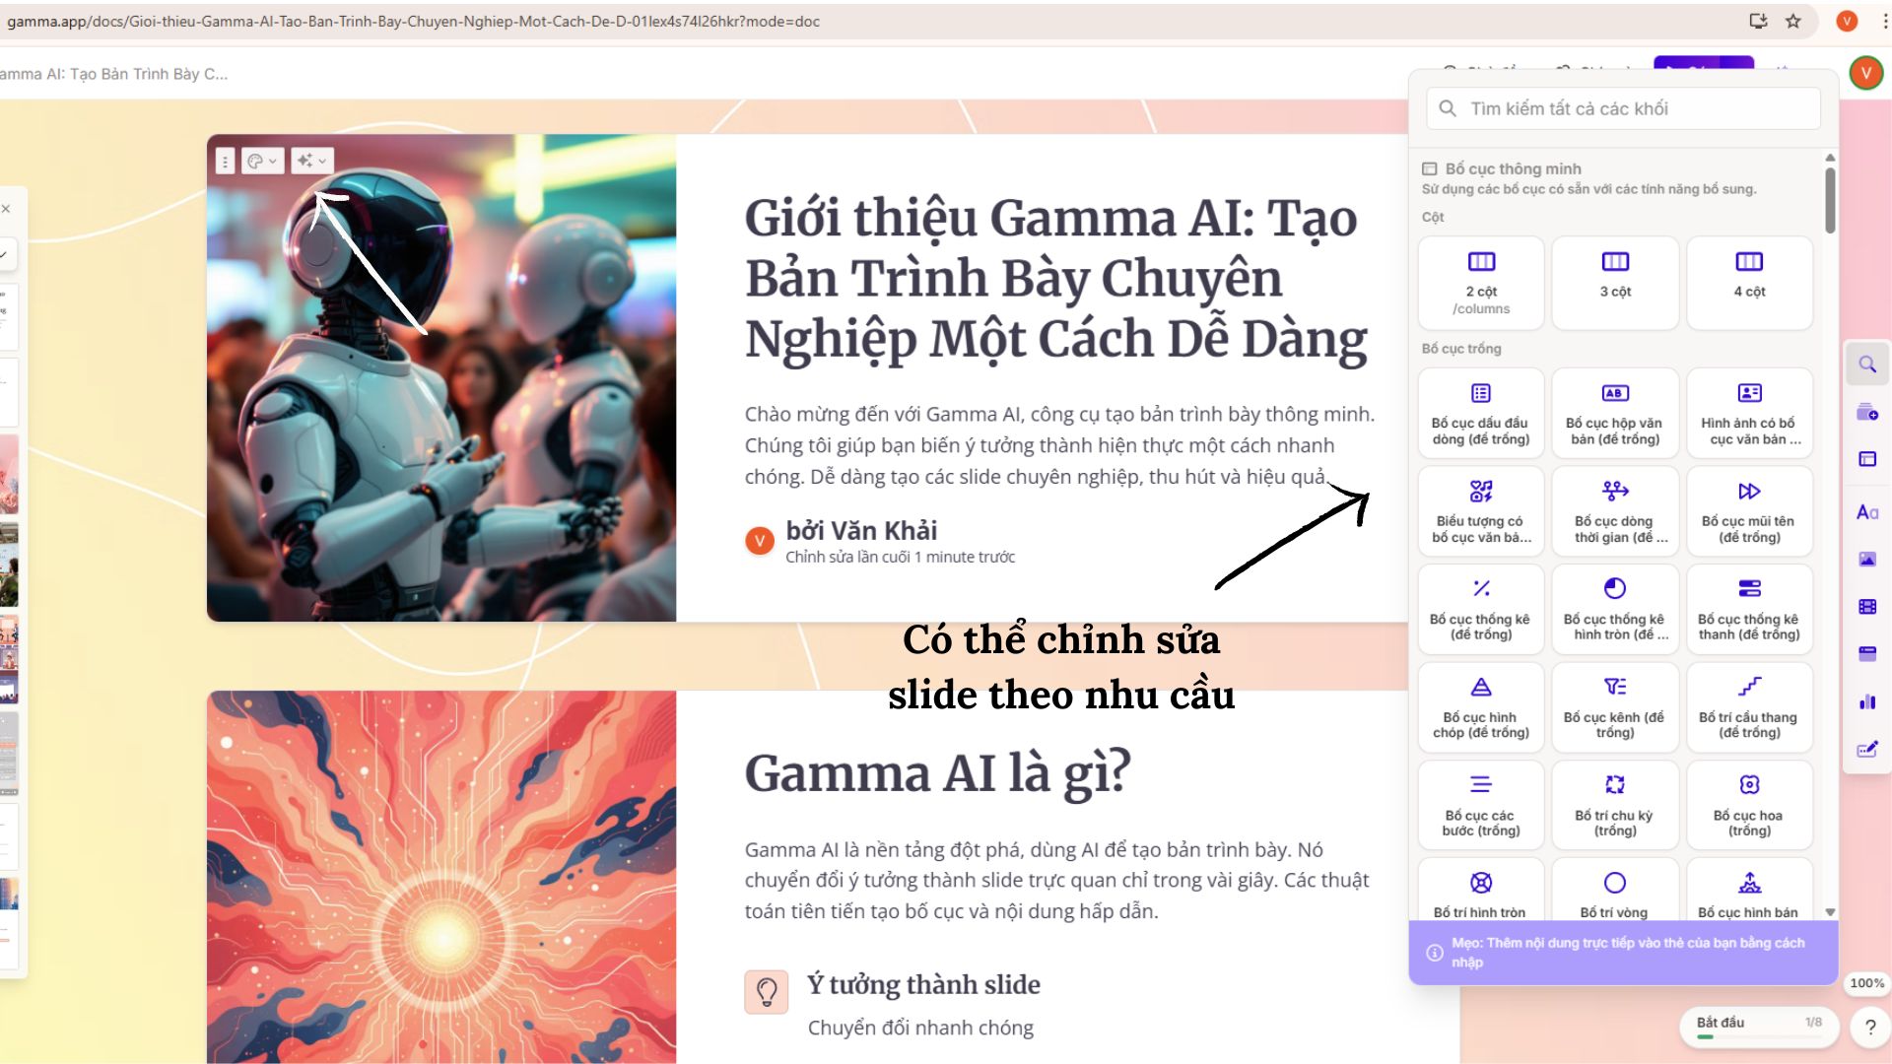
Task: Choose Biểu tượng có bố cục văn bản
Action: 1481,511
